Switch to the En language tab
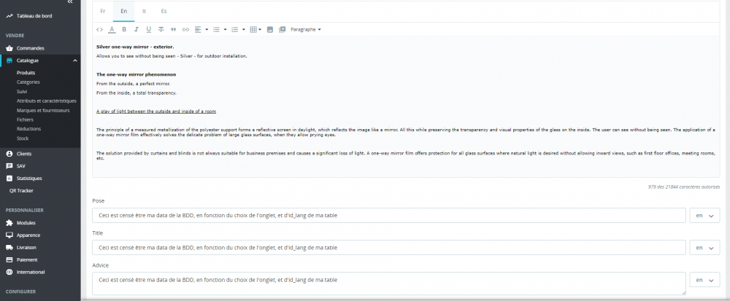Viewport: 730px width, 301px height. [x=124, y=11]
